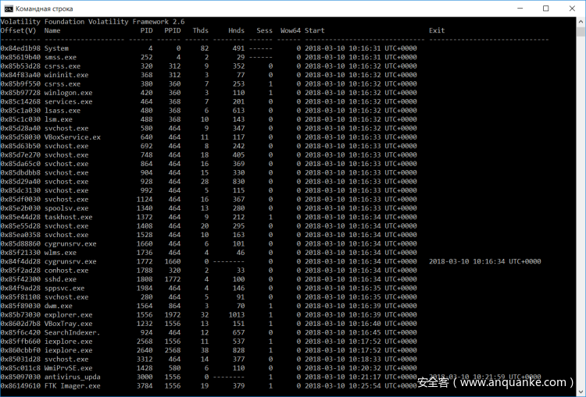Click the Wow64 column header
This screenshot has width=586, height=397.
point(290,30)
